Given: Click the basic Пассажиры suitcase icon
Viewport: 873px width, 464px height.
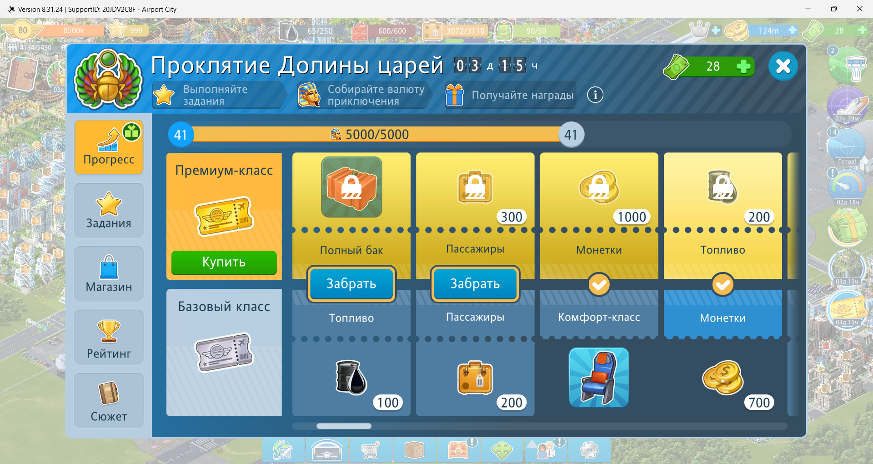Looking at the screenshot, I should (x=475, y=378).
